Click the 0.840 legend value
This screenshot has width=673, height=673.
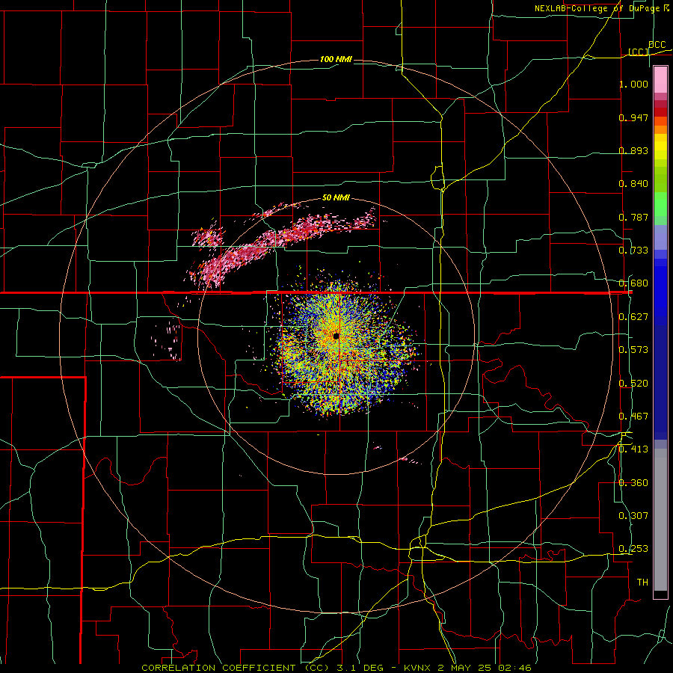coord(633,184)
